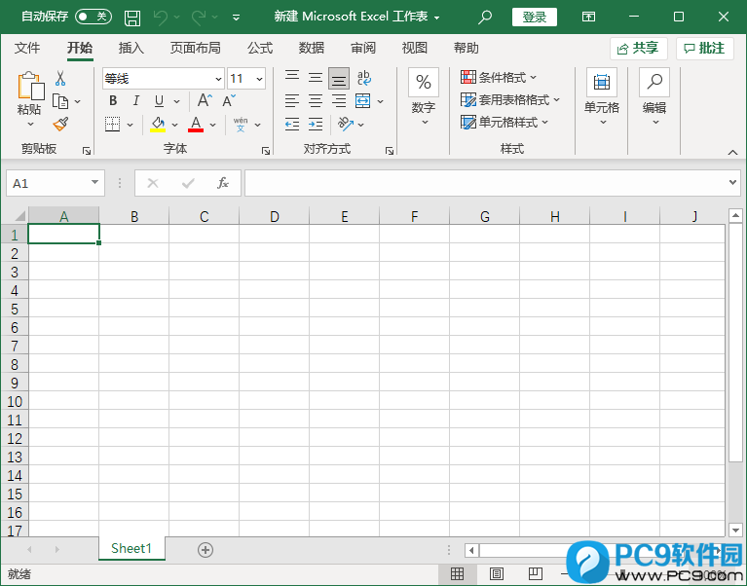Viewport: 747px width, 586px height.
Task: Switch to the 视图 View tab
Action: point(415,48)
